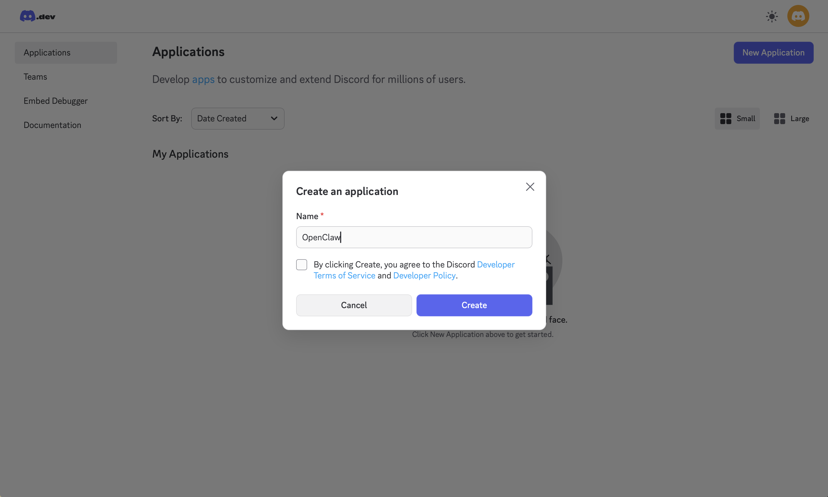
Task: Switch to Large grid view
Action: pos(791,119)
